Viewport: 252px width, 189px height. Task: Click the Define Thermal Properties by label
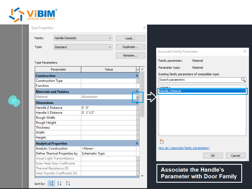tap(57, 153)
